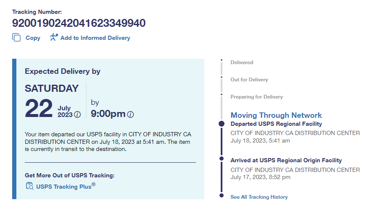
Task: Click the USPS Tracking Plus package icon
Action: click(x=29, y=186)
